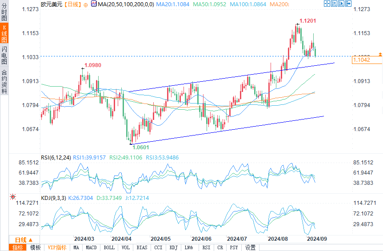The height and width of the screenshot is (251, 383).
Task: Click the red sun marker beside KDJ
Action: [x=13, y=196]
